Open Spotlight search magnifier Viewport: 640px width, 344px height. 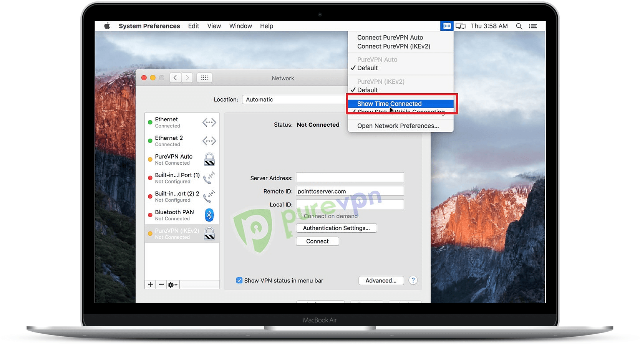[x=519, y=26]
